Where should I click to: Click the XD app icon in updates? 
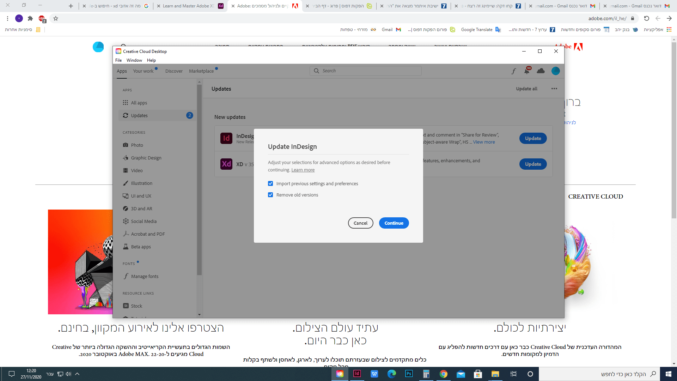[x=226, y=164]
